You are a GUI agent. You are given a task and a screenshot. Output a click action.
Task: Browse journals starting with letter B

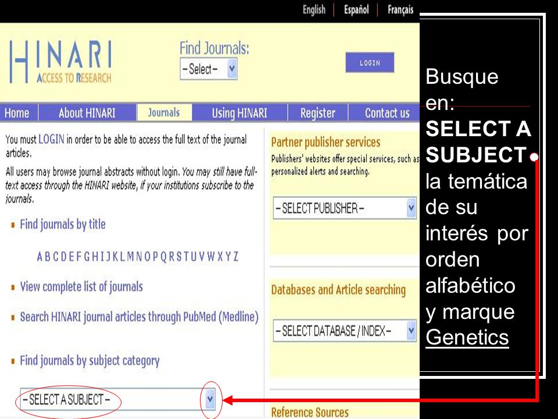[x=47, y=257]
